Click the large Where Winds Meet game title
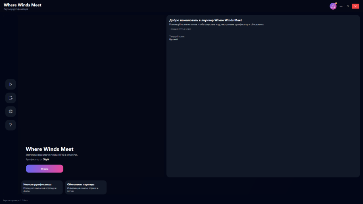363x204 pixels. point(50,149)
